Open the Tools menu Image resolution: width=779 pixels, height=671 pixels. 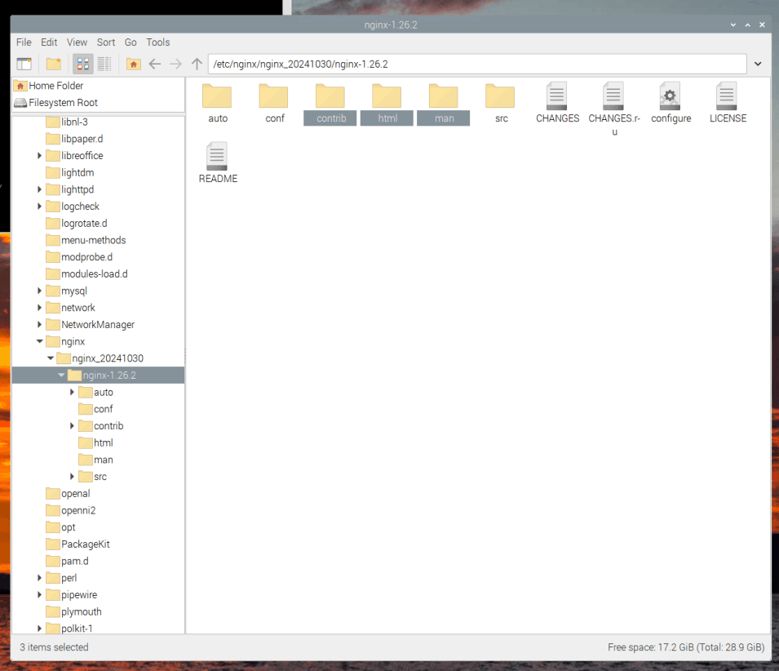pyautogui.click(x=157, y=42)
